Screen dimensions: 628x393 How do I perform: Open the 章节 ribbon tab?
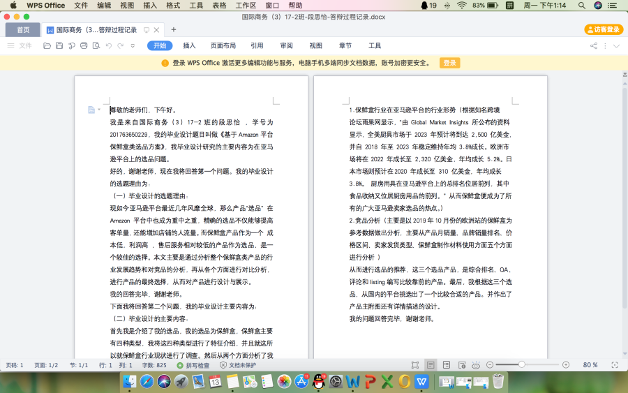[345, 45]
